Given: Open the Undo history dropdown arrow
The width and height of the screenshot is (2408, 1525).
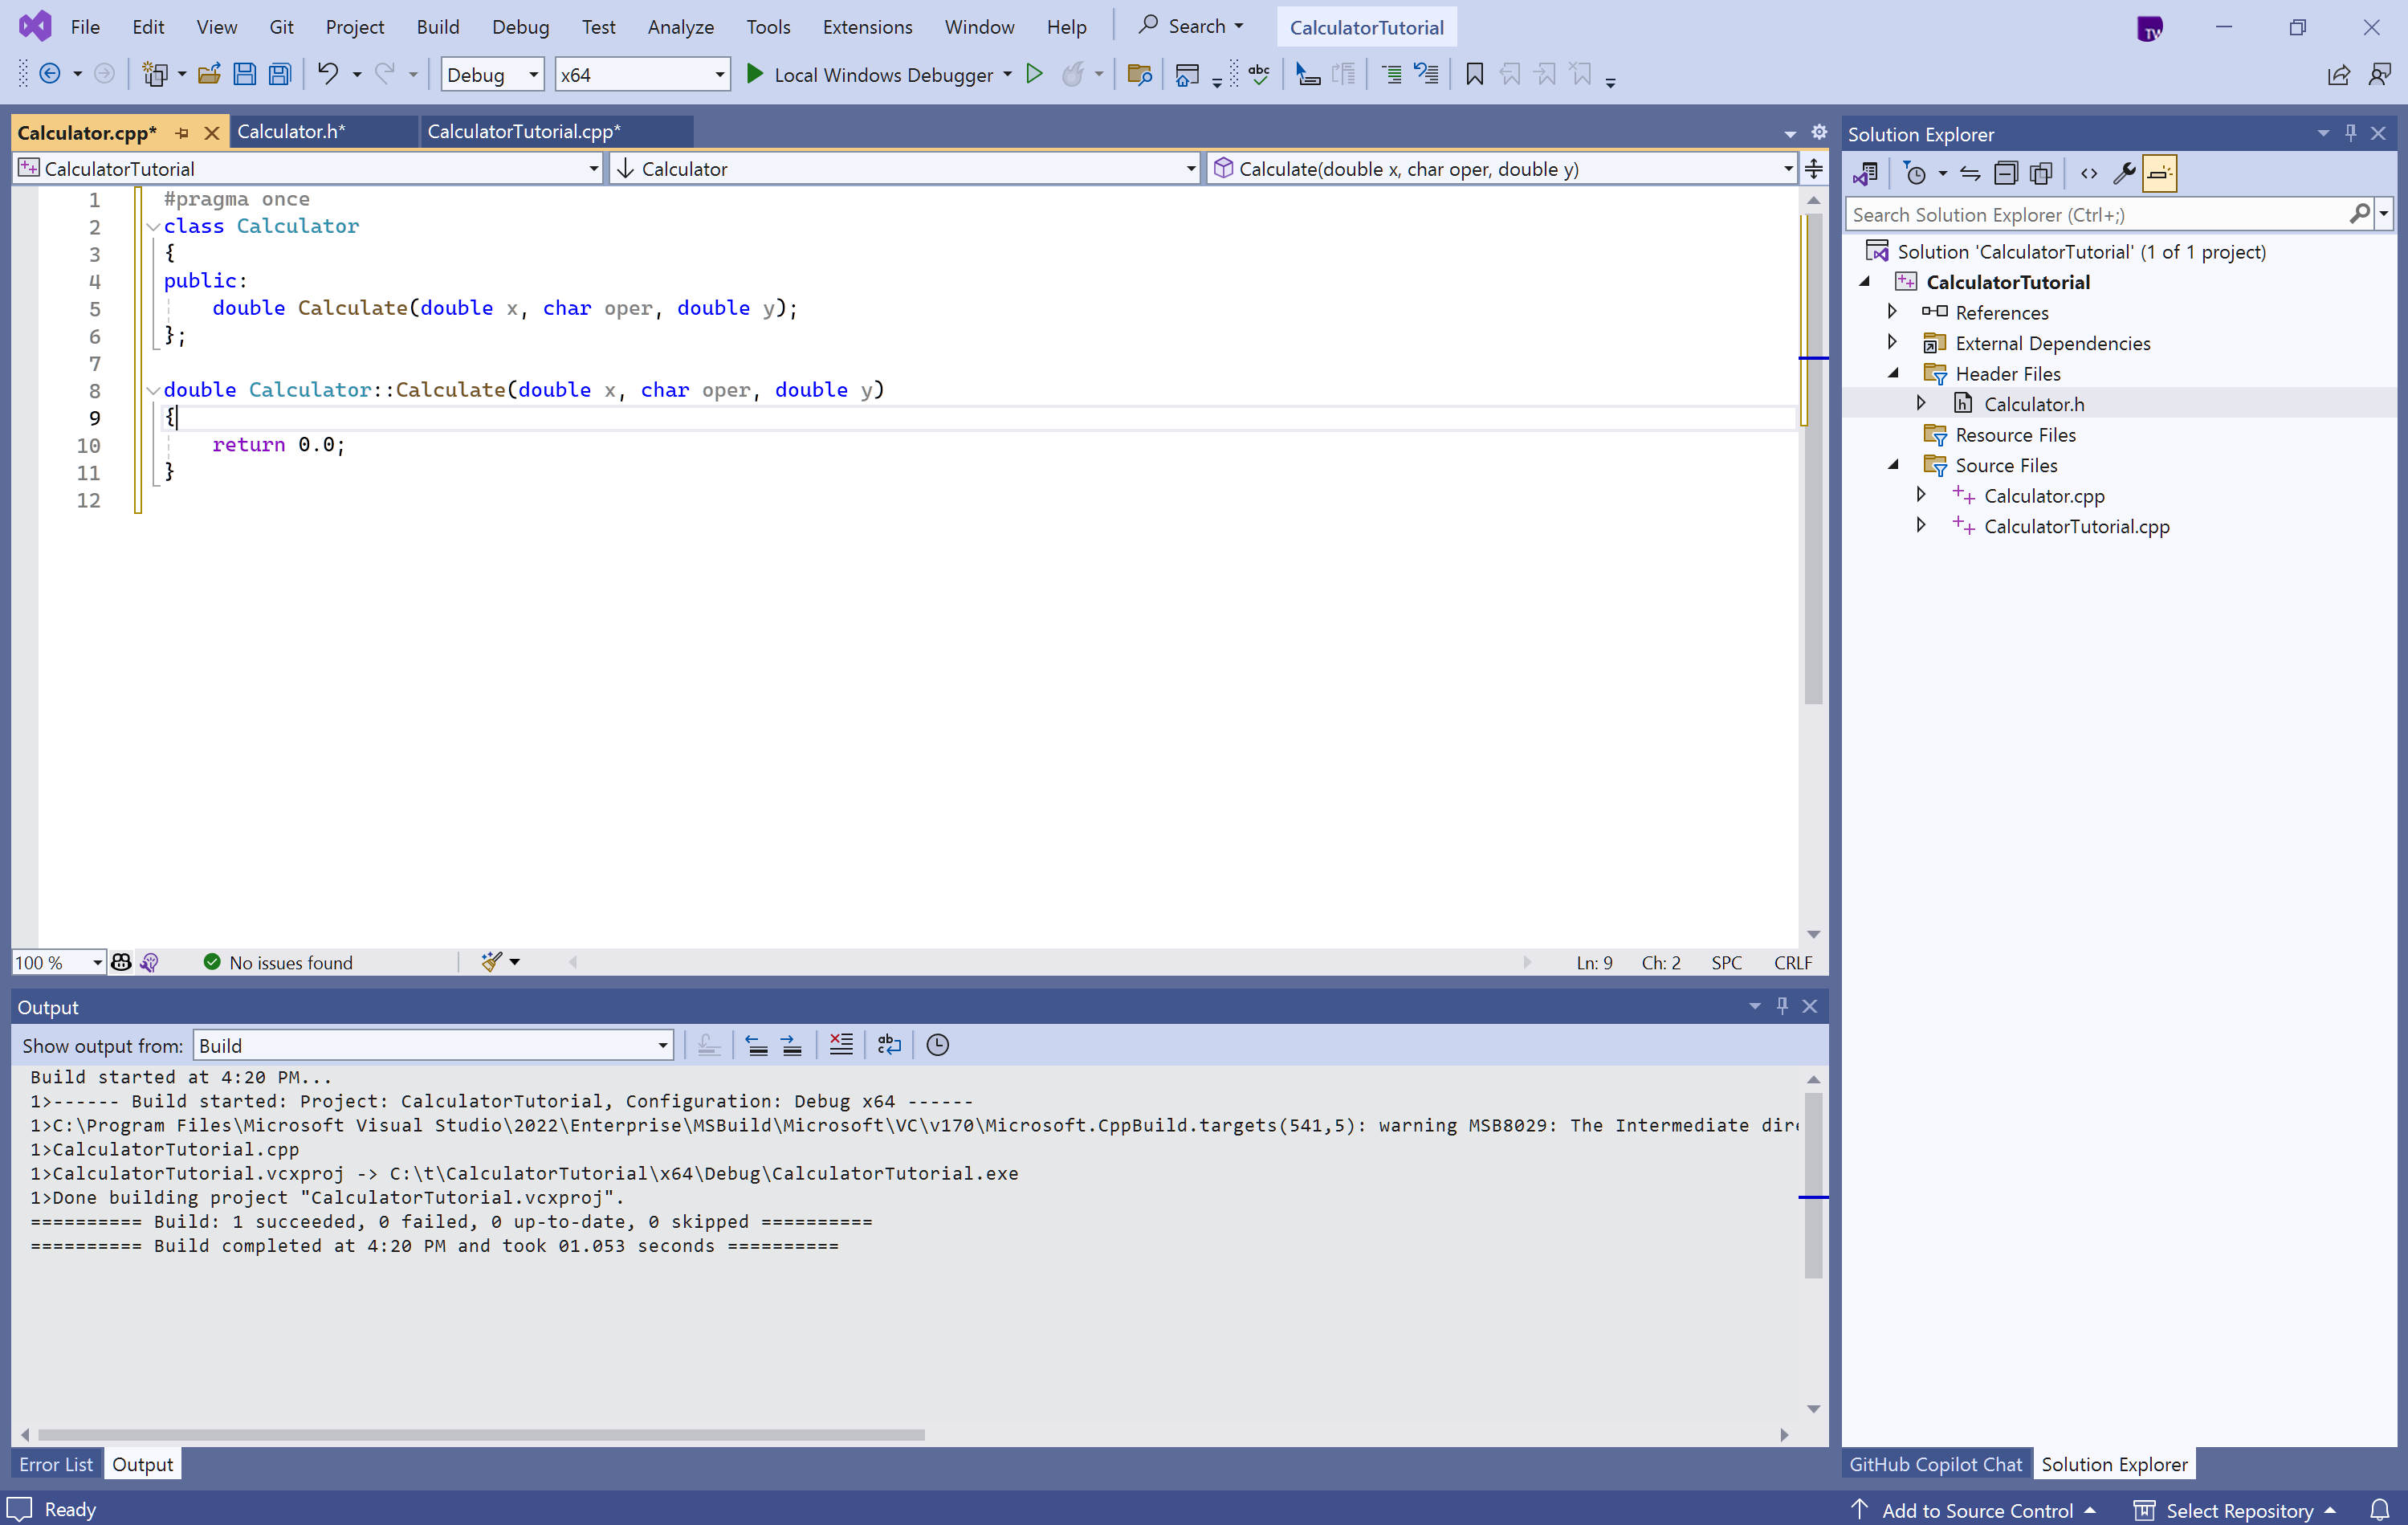Looking at the screenshot, I should tap(355, 75).
